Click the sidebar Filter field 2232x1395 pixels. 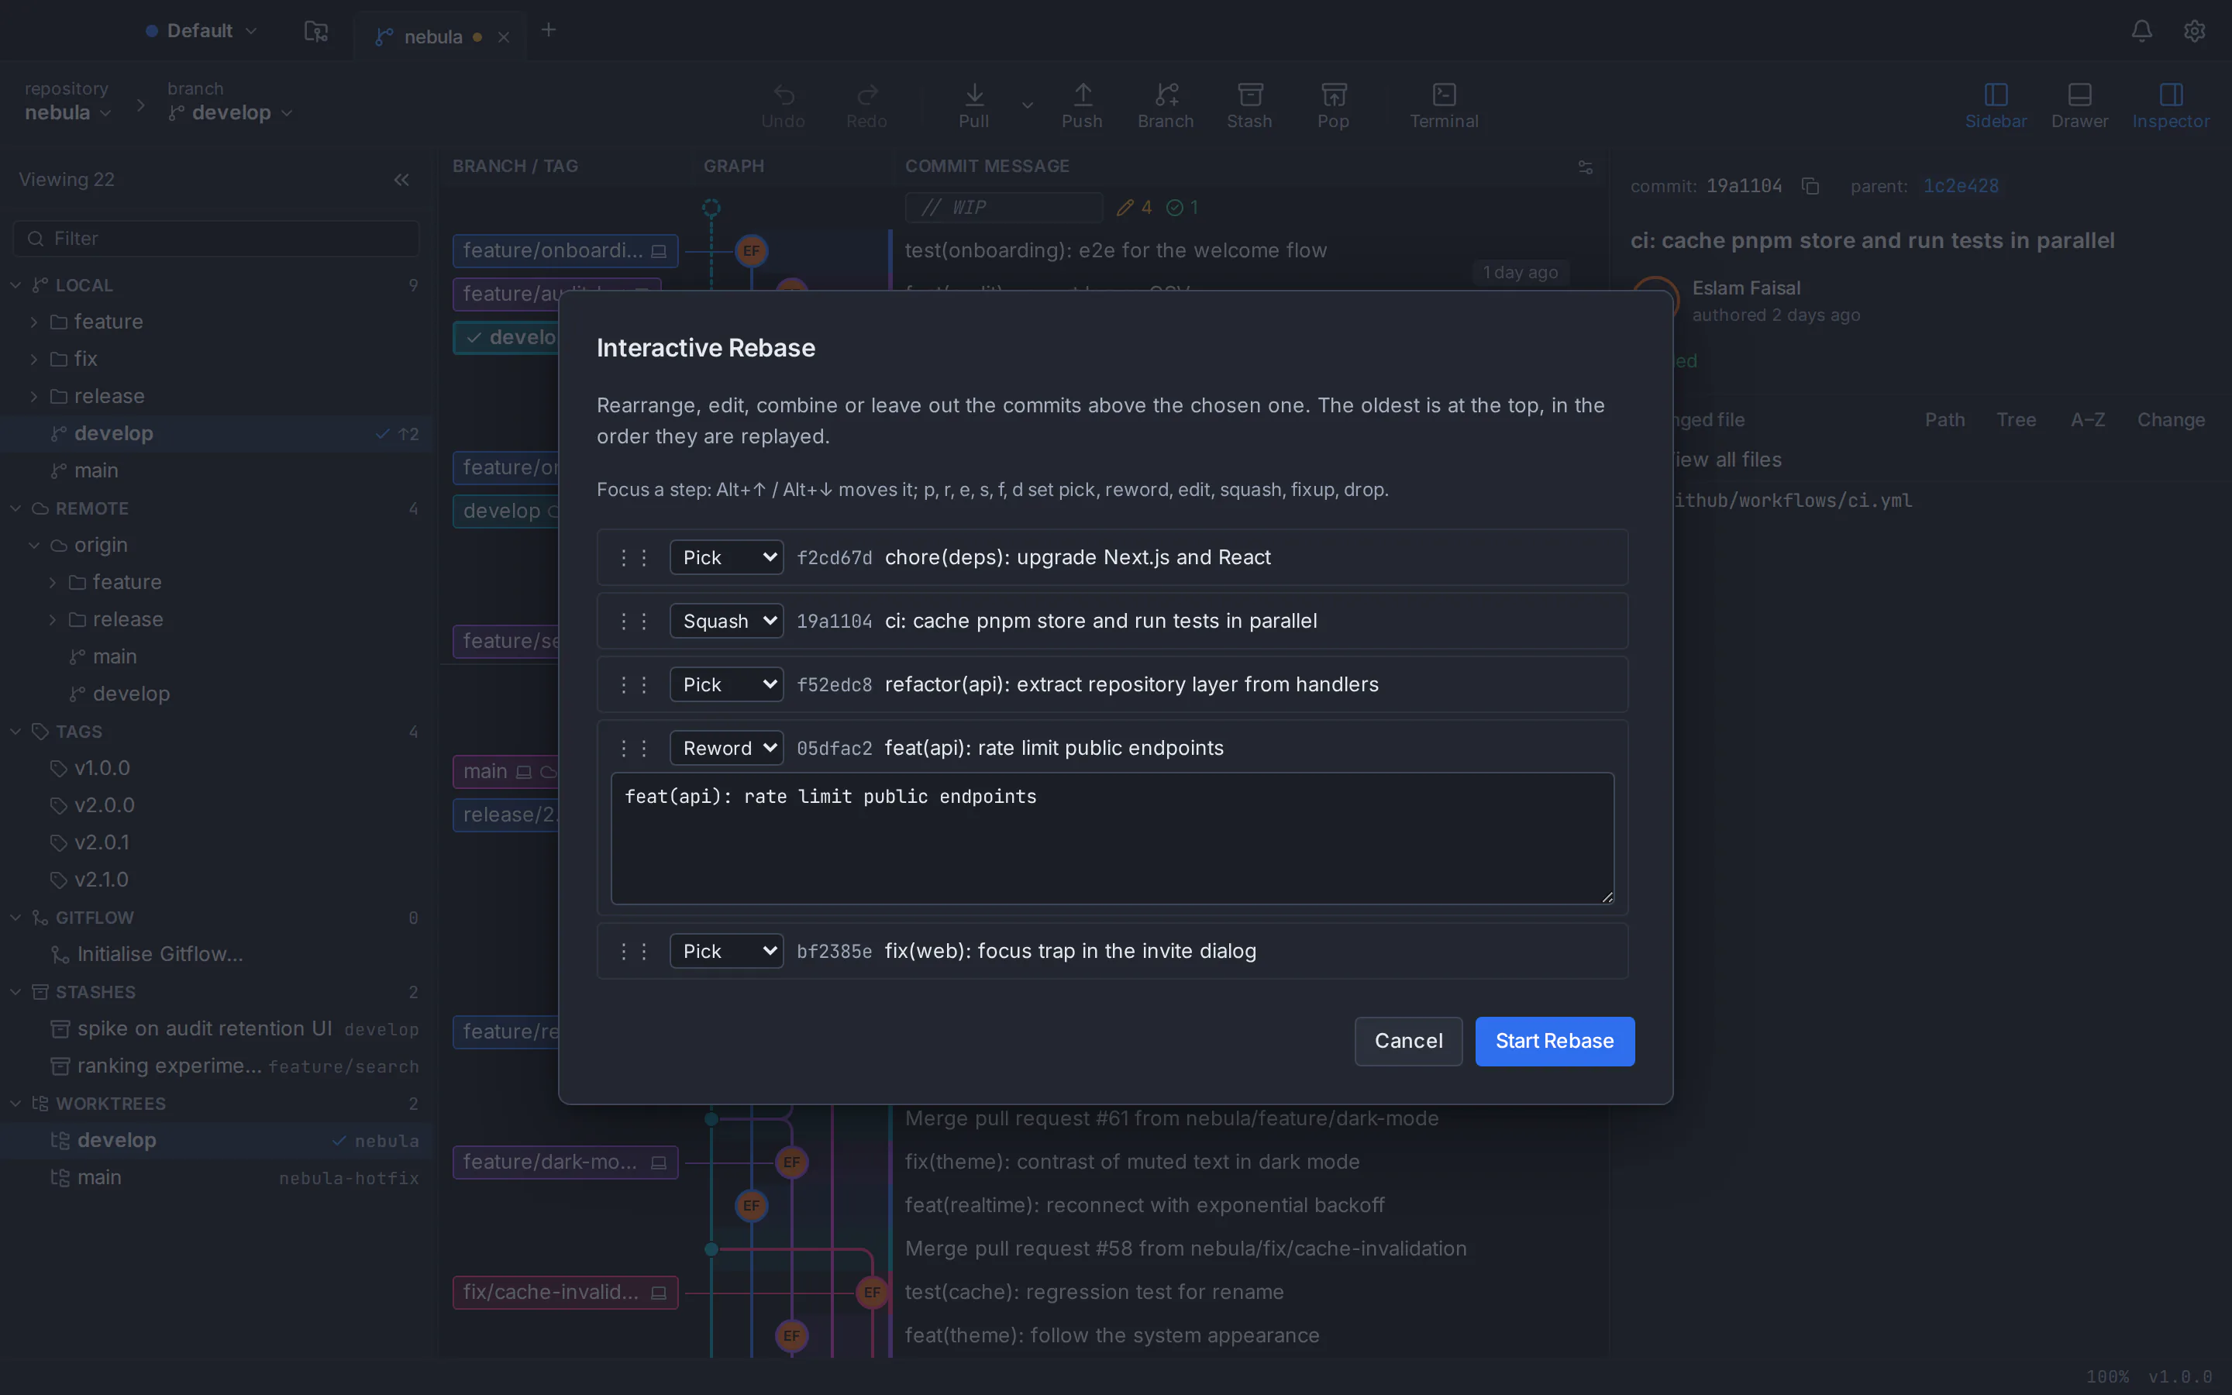(217, 239)
